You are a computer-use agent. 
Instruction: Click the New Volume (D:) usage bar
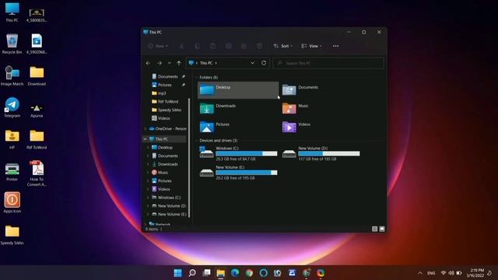pyautogui.click(x=329, y=154)
